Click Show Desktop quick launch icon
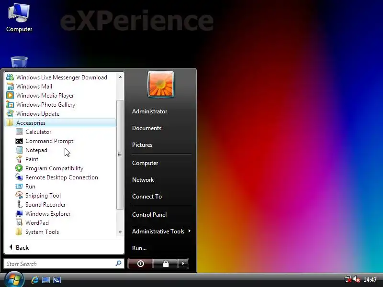This screenshot has height=287, width=383. (46, 280)
